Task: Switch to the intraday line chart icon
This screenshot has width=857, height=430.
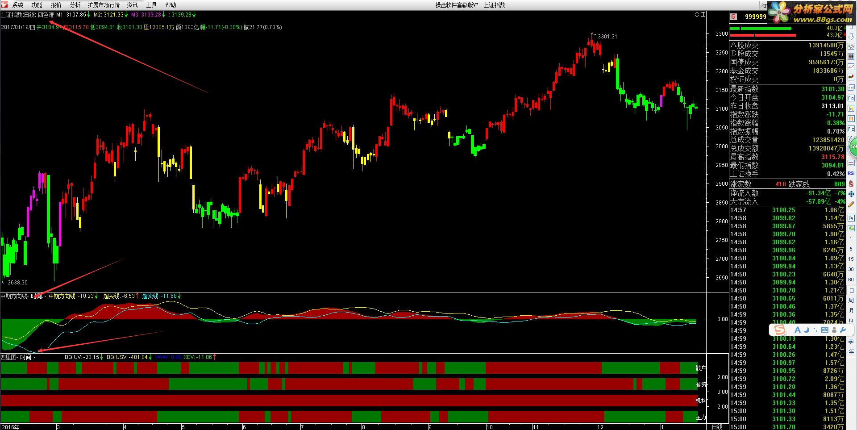Action: [x=851, y=67]
